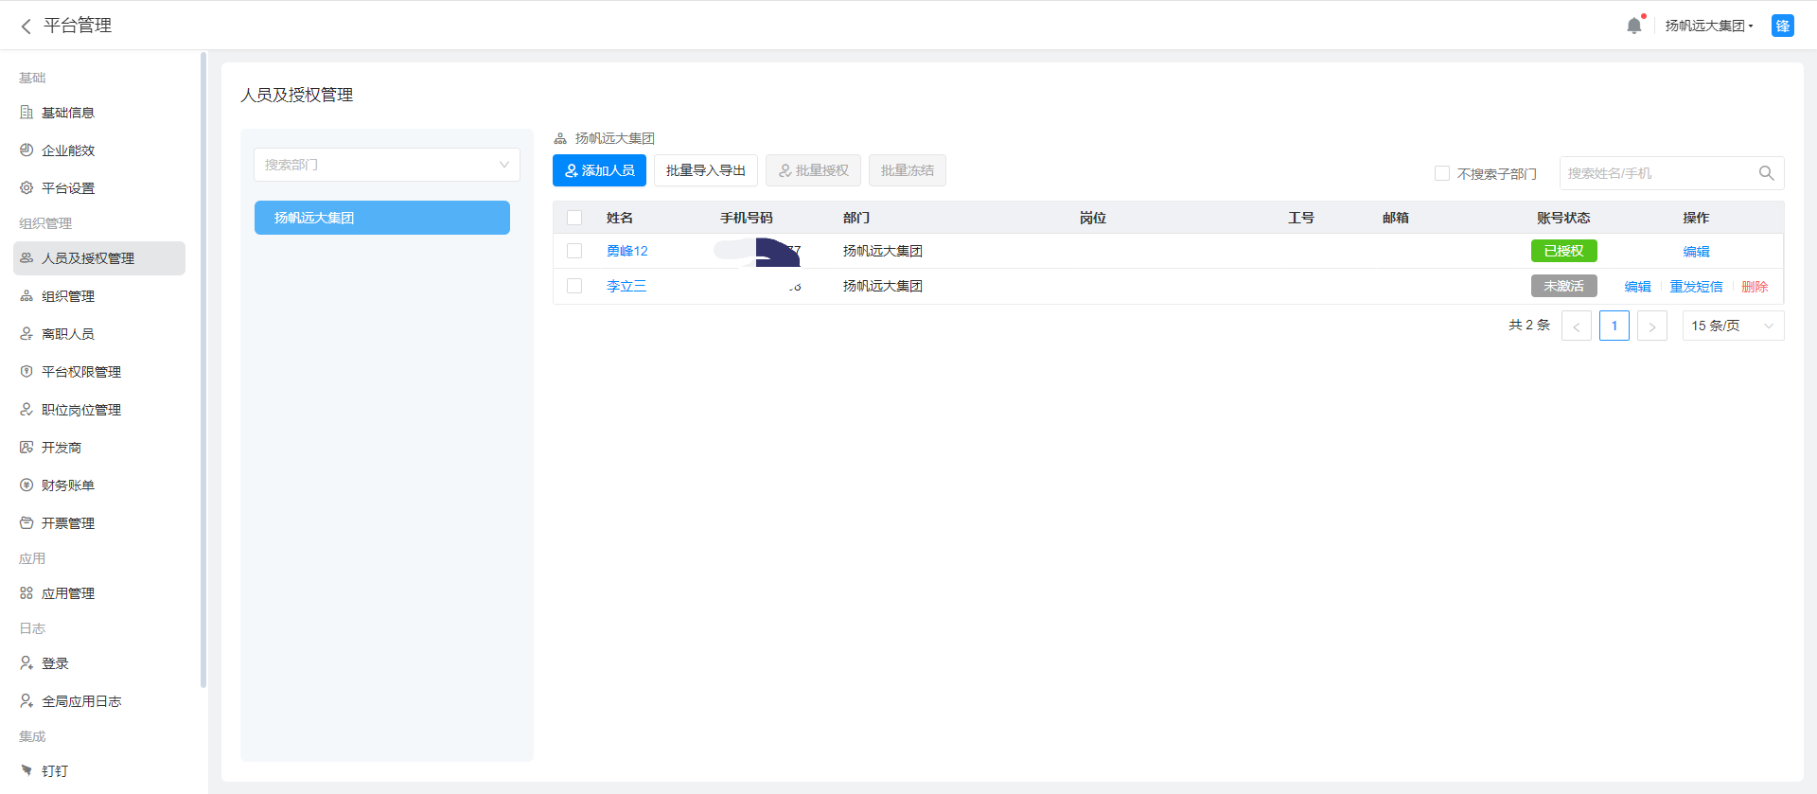Click 重发短信 link for 李立三

[x=1696, y=287]
